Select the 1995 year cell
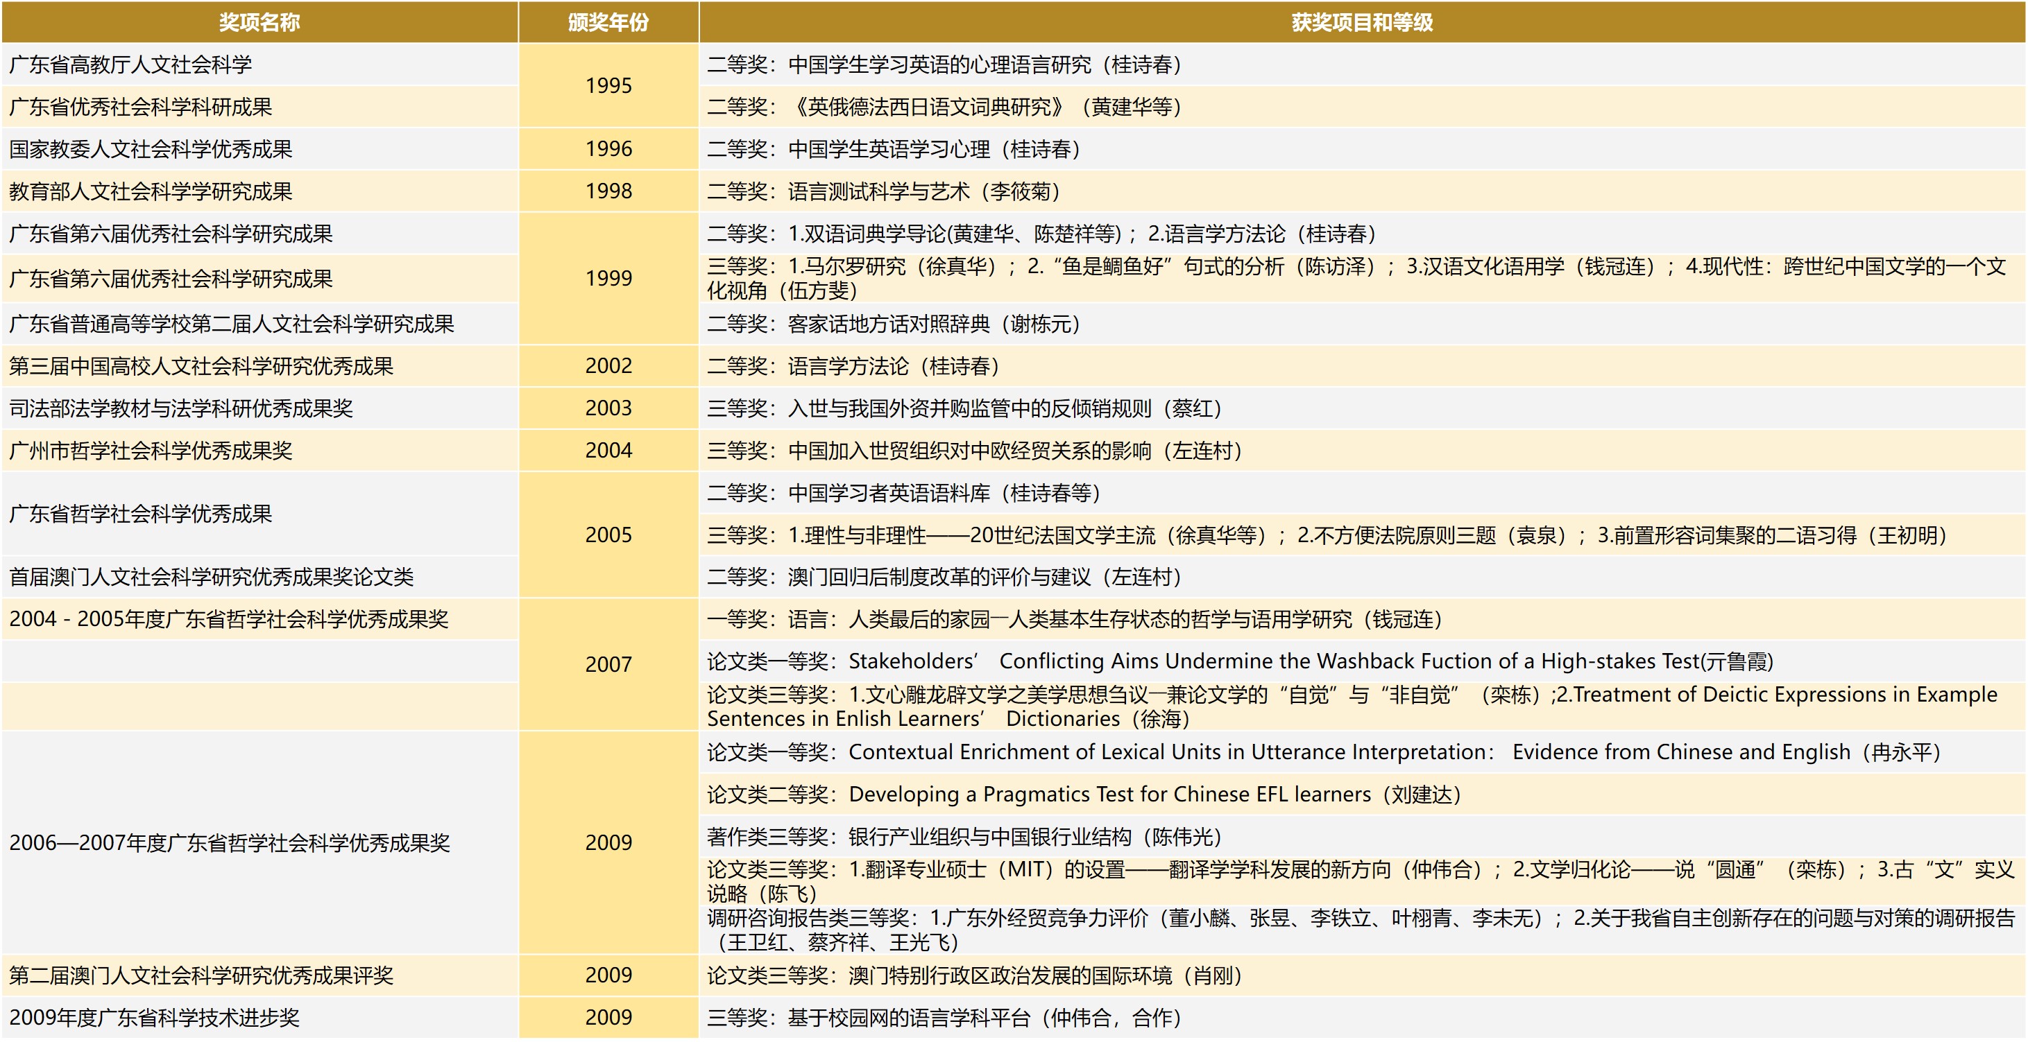The height and width of the screenshot is (1042, 2028). pyautogui.click(x=608, y=85)
